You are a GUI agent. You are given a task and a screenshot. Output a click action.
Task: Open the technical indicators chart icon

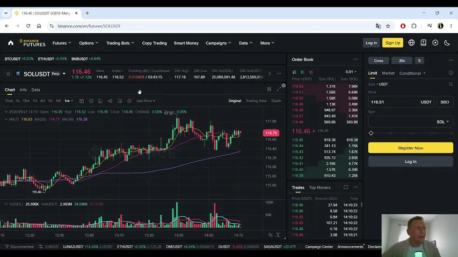(x=100, y=101)
